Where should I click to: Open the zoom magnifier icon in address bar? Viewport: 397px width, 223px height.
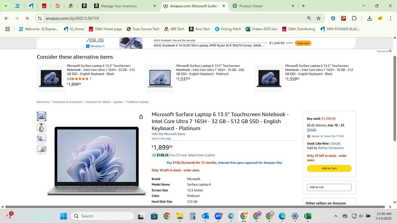pos(309,18)
